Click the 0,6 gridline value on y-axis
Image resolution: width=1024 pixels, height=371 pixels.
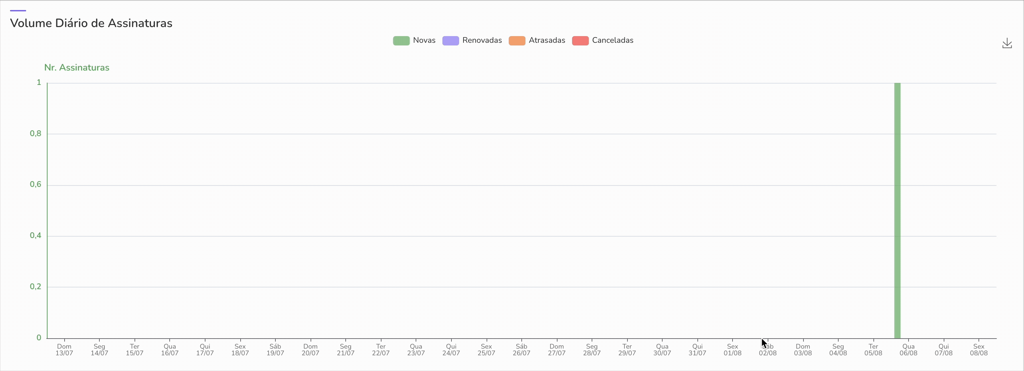(x=36, y=184)
